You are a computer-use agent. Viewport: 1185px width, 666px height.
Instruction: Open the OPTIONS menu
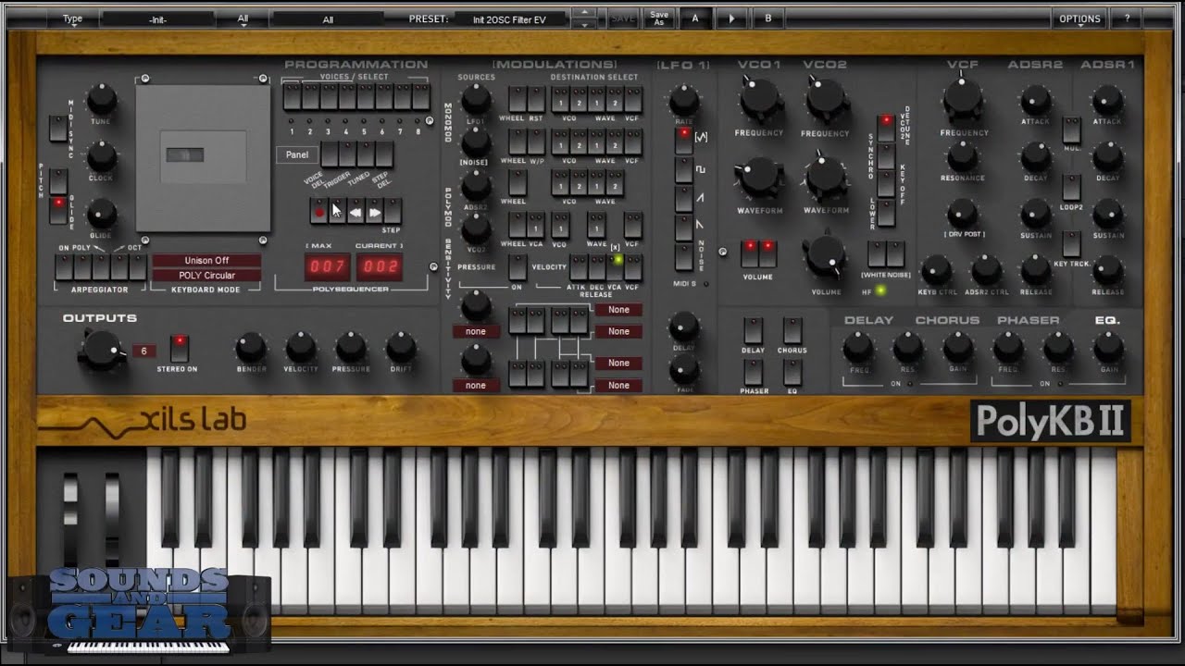[x=1079, y=18]
